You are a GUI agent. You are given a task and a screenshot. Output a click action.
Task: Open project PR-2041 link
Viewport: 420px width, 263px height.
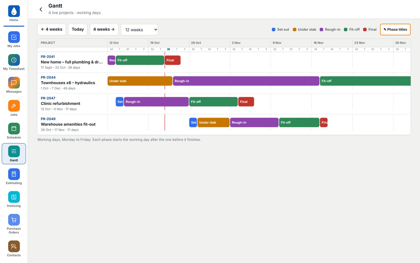pyautogui.click(x=48, y=57)
